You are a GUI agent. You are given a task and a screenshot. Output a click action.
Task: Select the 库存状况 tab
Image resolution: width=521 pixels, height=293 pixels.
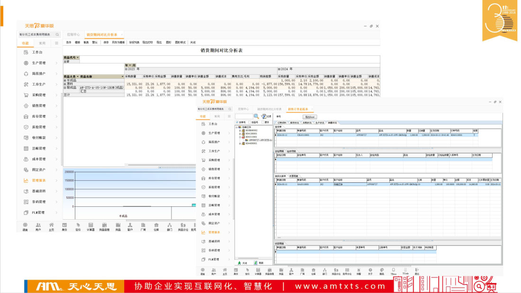click(x=294, y=122)
